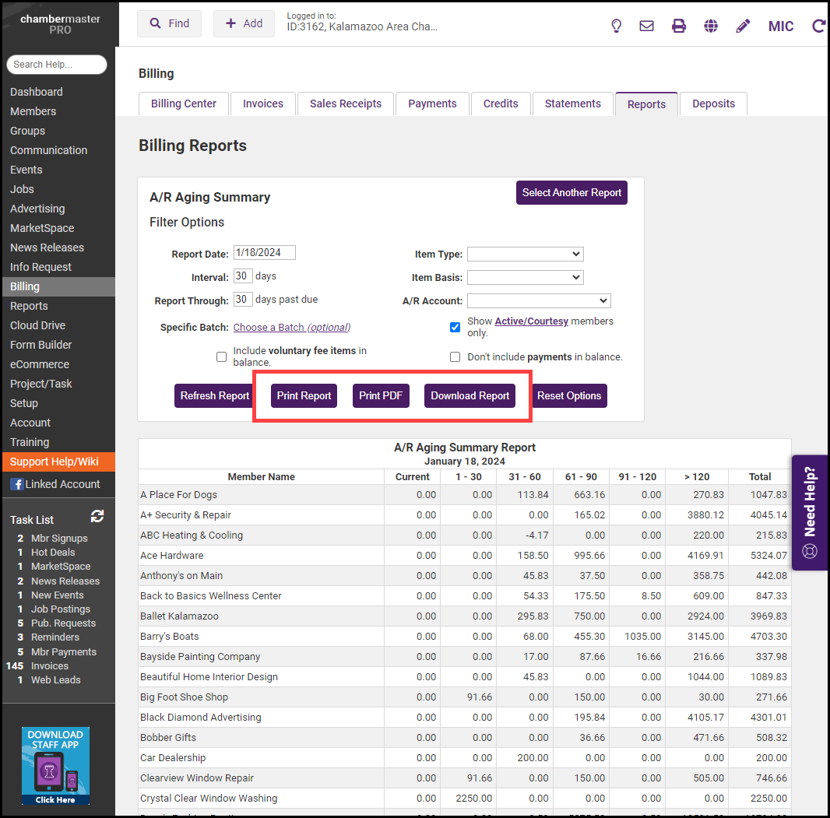Click the Download Report button
Screen dimensions: 830x818
pos(470,395)
